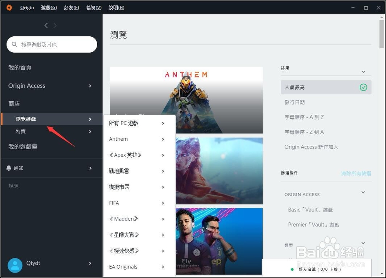Open the Qtydt user avatar
Screen dimensions: 386x278
click(15, 265)
